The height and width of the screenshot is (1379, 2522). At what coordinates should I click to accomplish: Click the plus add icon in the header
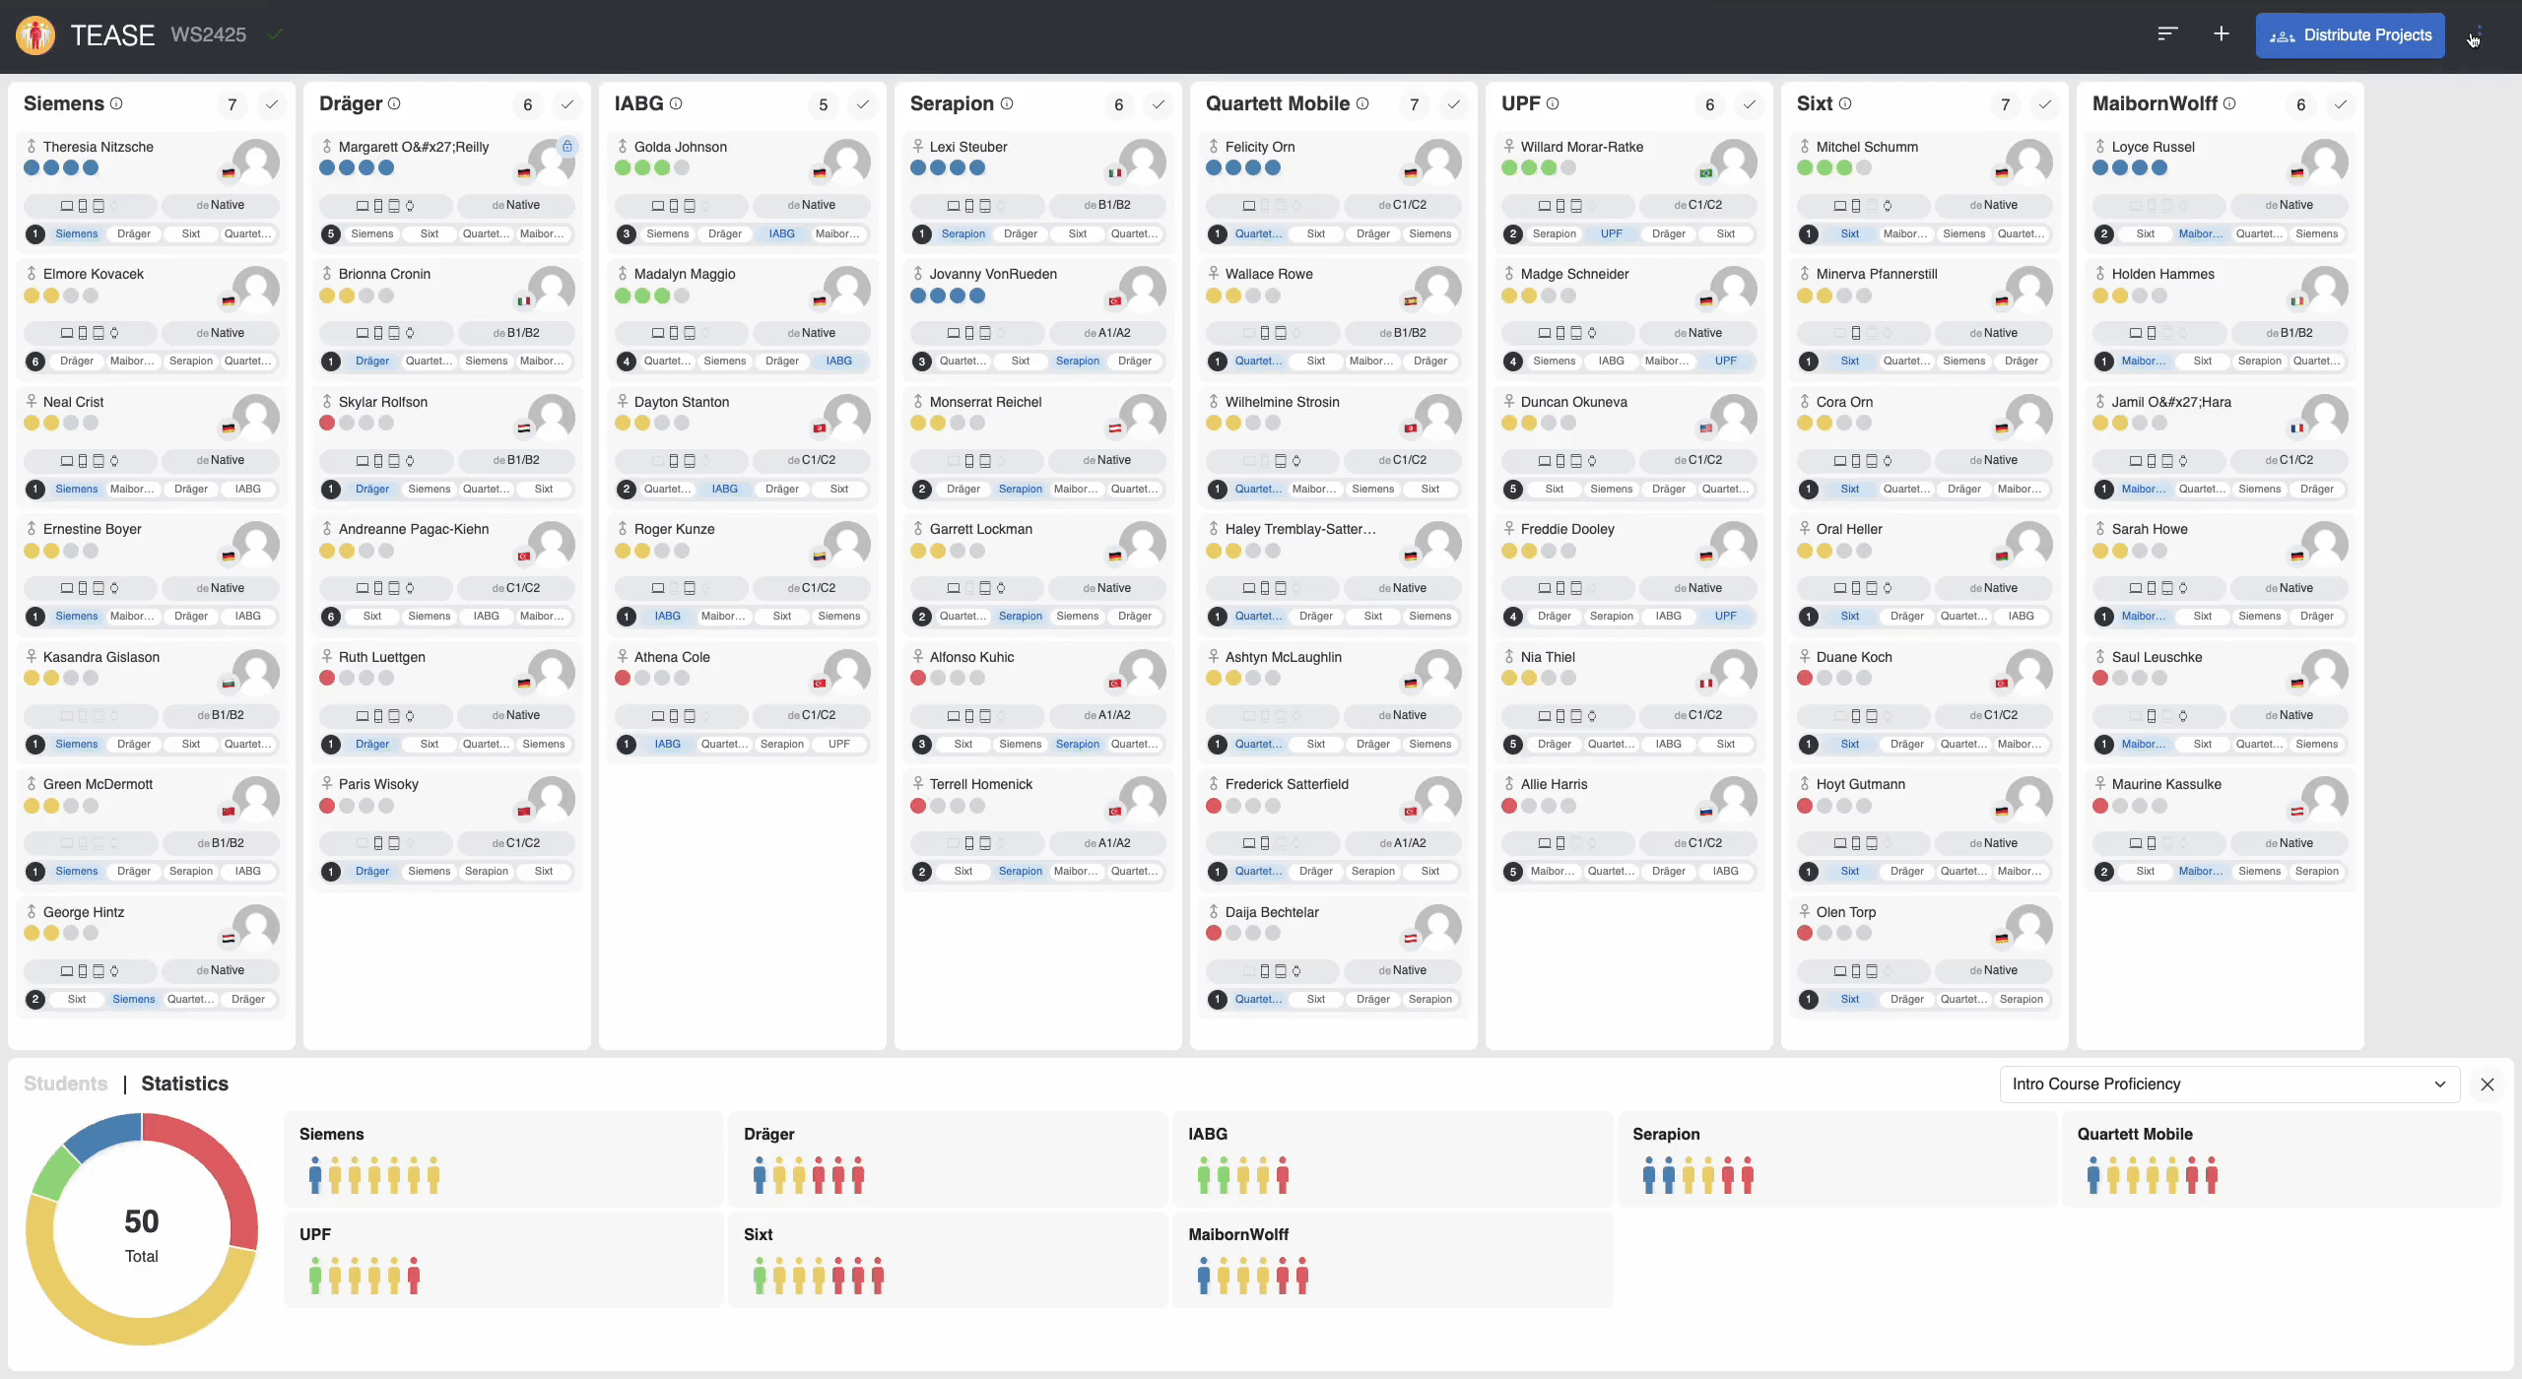click(x=2222, y=34)
